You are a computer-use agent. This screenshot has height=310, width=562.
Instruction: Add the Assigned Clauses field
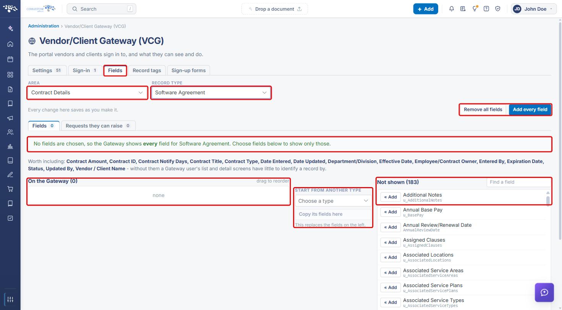tap(390, 242)
